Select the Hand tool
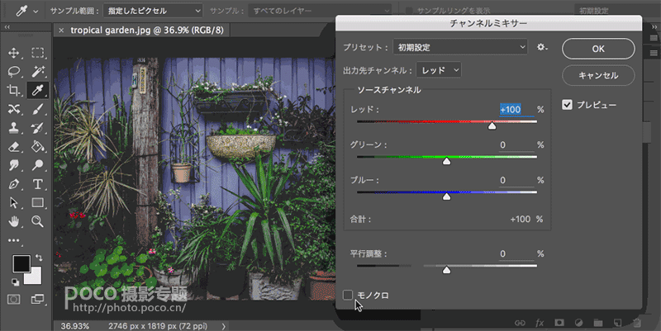The image size is (661, 331). pos(13,221)
